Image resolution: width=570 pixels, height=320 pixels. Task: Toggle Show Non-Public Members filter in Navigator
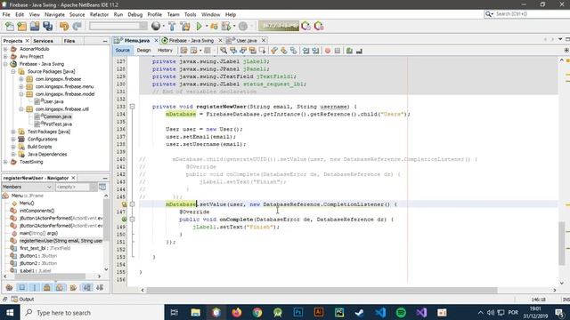click(47, 288)
